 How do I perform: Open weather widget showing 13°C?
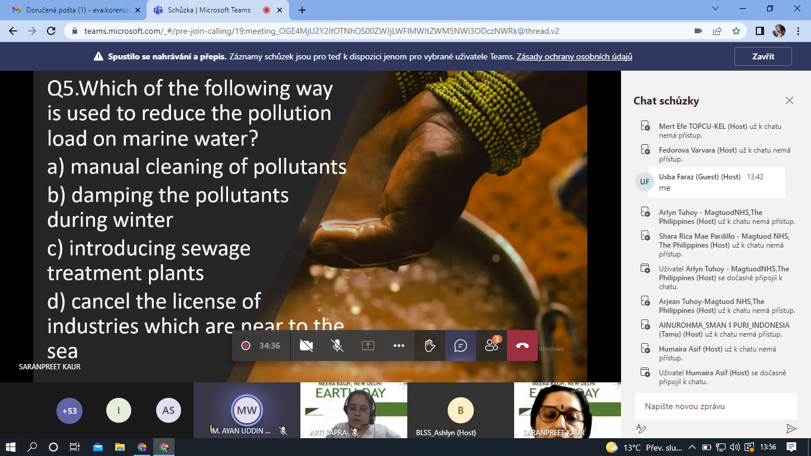pos(643,447)
